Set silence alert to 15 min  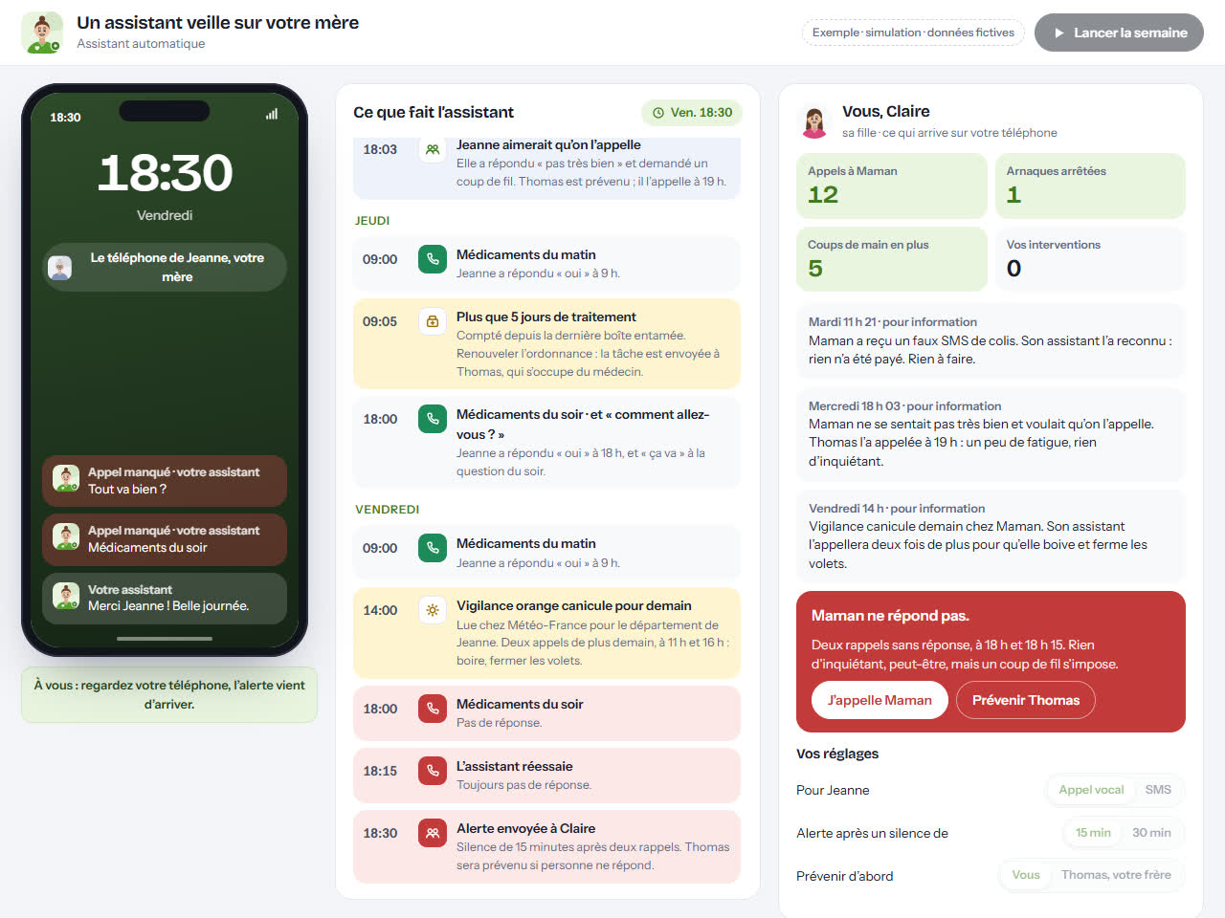[1093, 833]
